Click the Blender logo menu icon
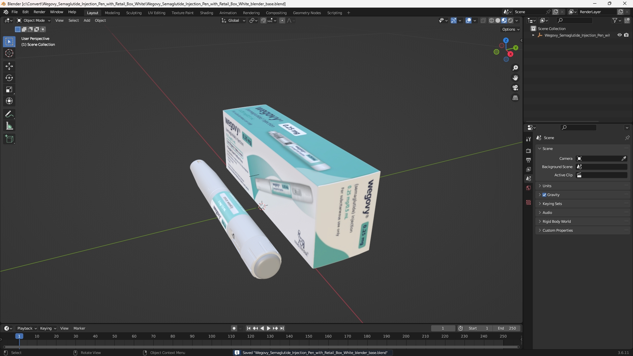The height and width of the screenshot is (356, 633). (x=6, y=12)
